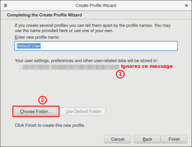The height and width of the screenshot is (147, 192).
Task: Go Back to the previous wizard step
Action: click(x=147, y=139)
